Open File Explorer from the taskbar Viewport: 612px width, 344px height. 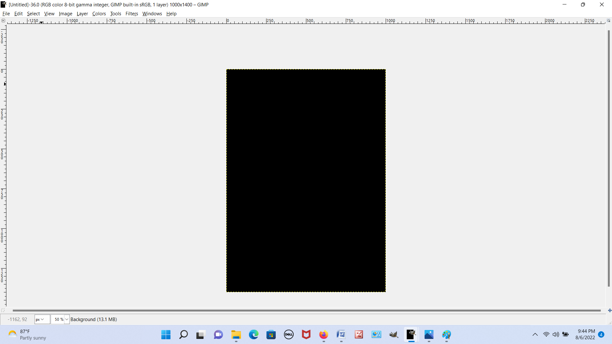pyautogui.click(x=236, y=335)
